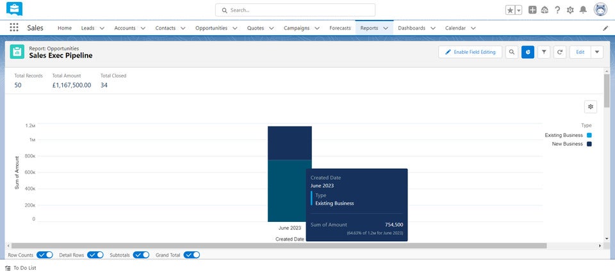
Task: Open the Setup gear icon in header
Action: tap(570, 10)
